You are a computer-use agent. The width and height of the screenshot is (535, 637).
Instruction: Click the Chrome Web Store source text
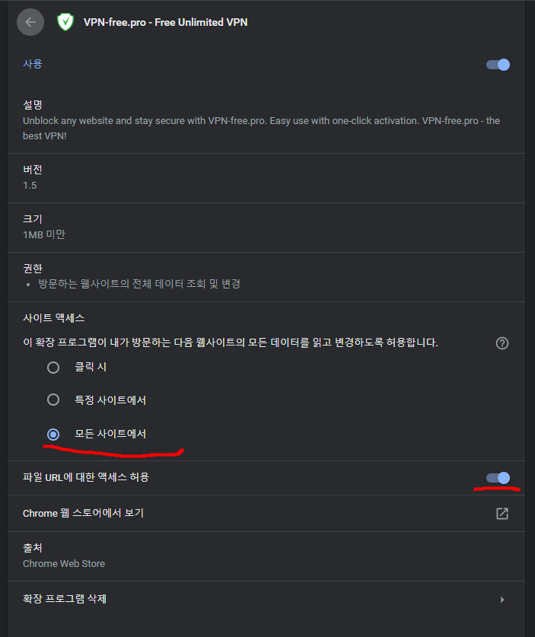click(x=64, y=564)
